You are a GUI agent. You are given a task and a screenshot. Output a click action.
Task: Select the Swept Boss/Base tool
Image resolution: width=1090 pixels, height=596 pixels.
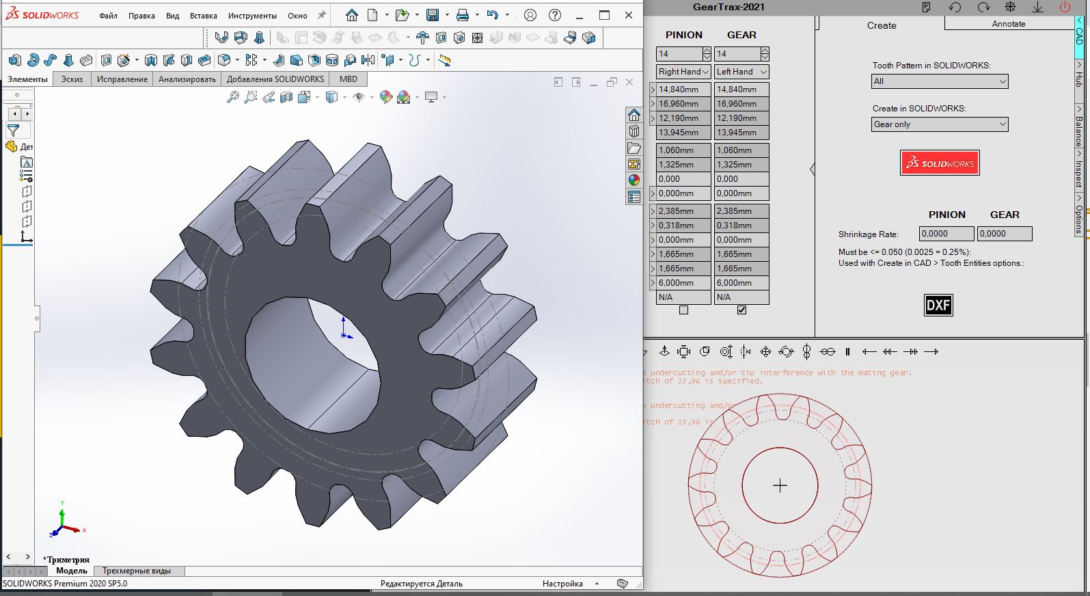pyautogui.click(x=50, y=60)
